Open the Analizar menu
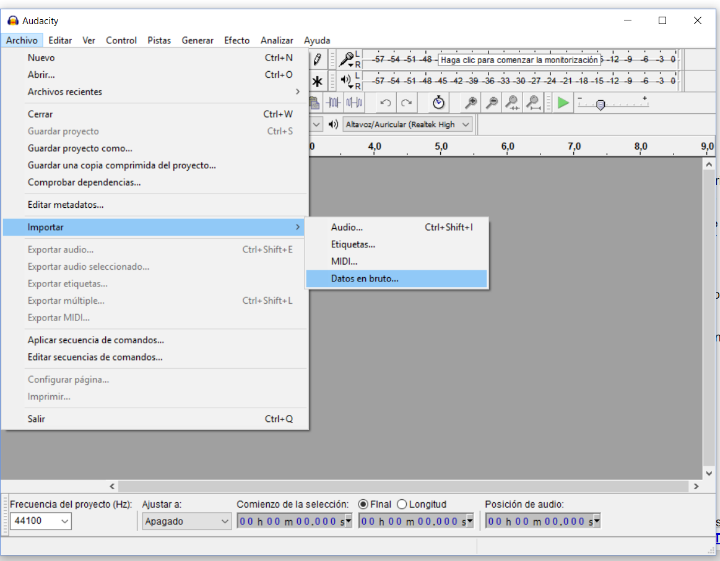Screen dimensions: 720x561 click(x=277, y=40)
